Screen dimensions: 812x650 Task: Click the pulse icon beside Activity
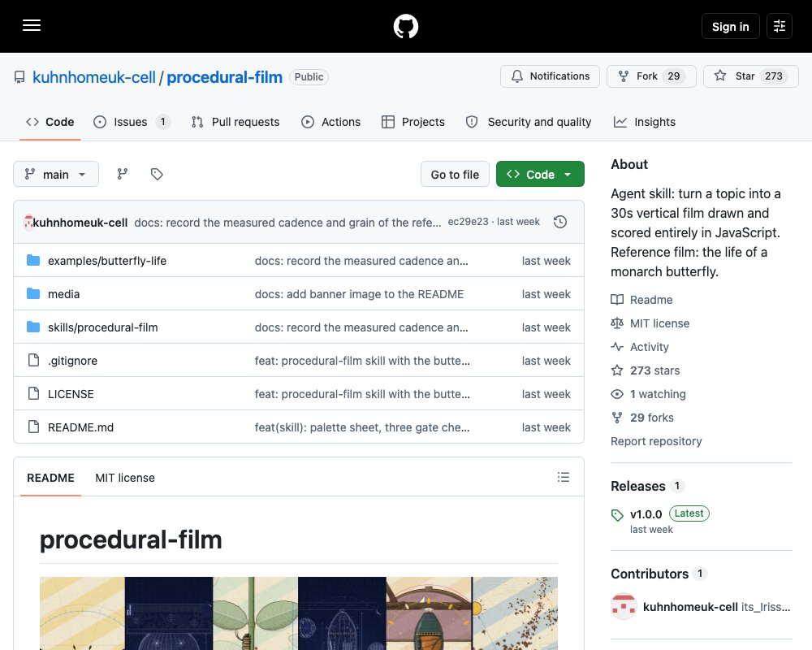pos(617,347)
